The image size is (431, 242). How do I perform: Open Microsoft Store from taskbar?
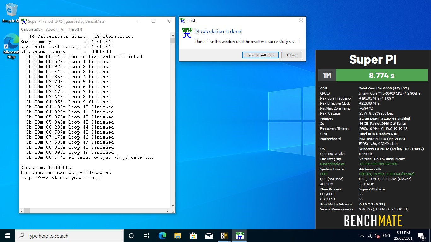click(193, 236)
